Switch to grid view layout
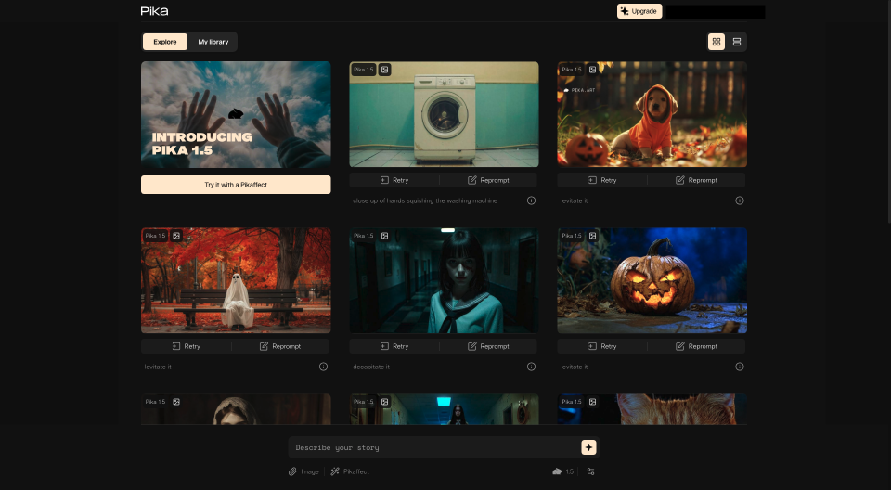The height and width of the screenshot is (490, 891). click(716, 42)
